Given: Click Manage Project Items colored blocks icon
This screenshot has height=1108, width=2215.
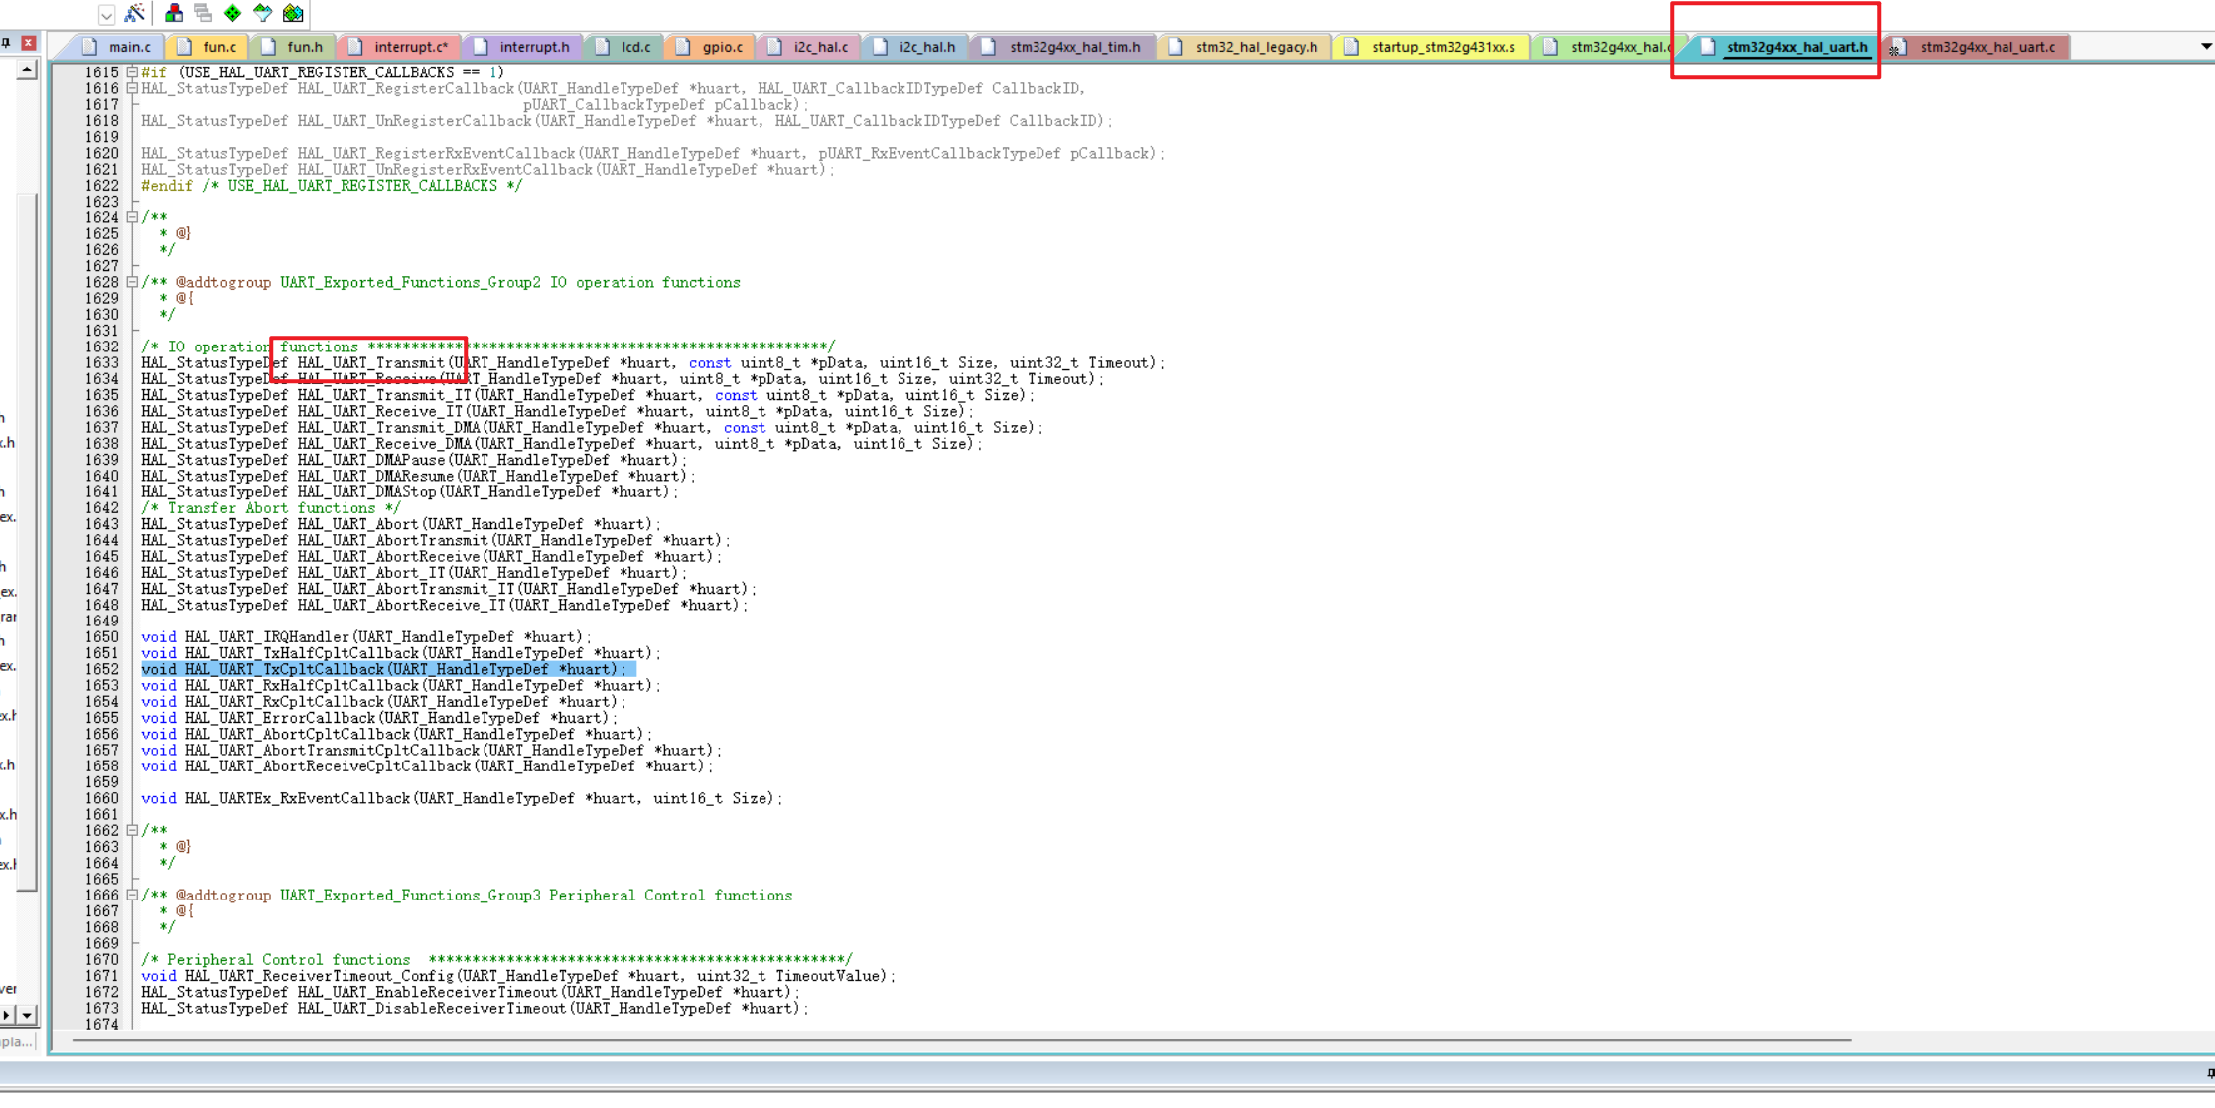Looking at the screenshot, I should 174,13.
